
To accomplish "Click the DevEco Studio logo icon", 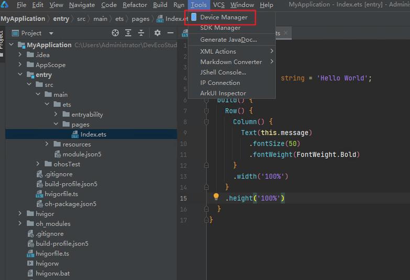I will pyautogui.click(x=4, y=4).
